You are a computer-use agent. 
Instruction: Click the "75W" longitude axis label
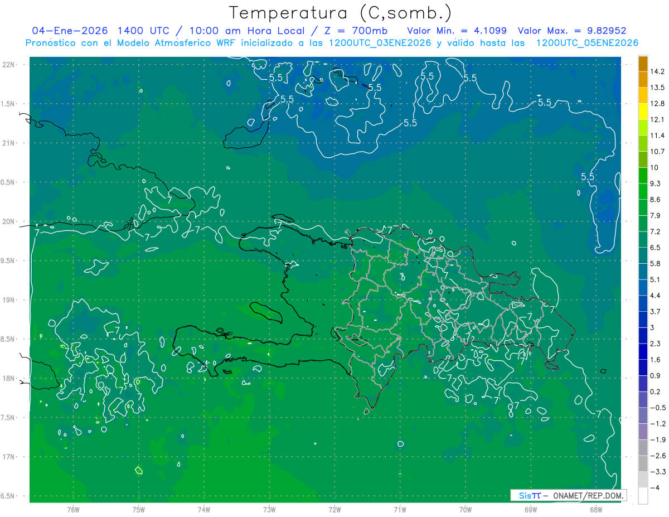pos(139,510)
